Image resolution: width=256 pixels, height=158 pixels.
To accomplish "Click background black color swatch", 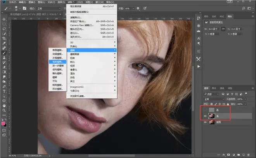I will [x=5, y=125].
